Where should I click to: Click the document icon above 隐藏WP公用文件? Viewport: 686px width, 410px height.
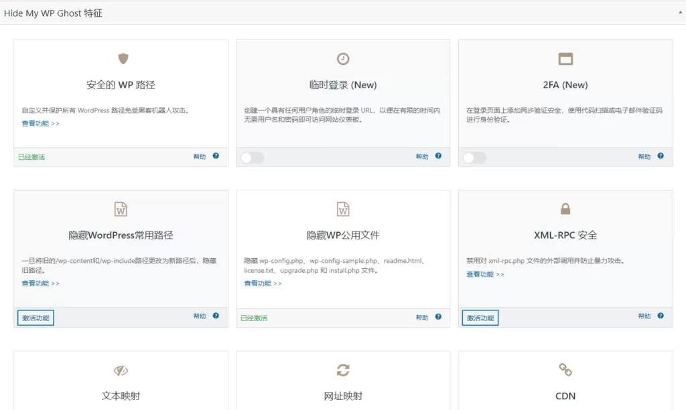pos(343,209)
